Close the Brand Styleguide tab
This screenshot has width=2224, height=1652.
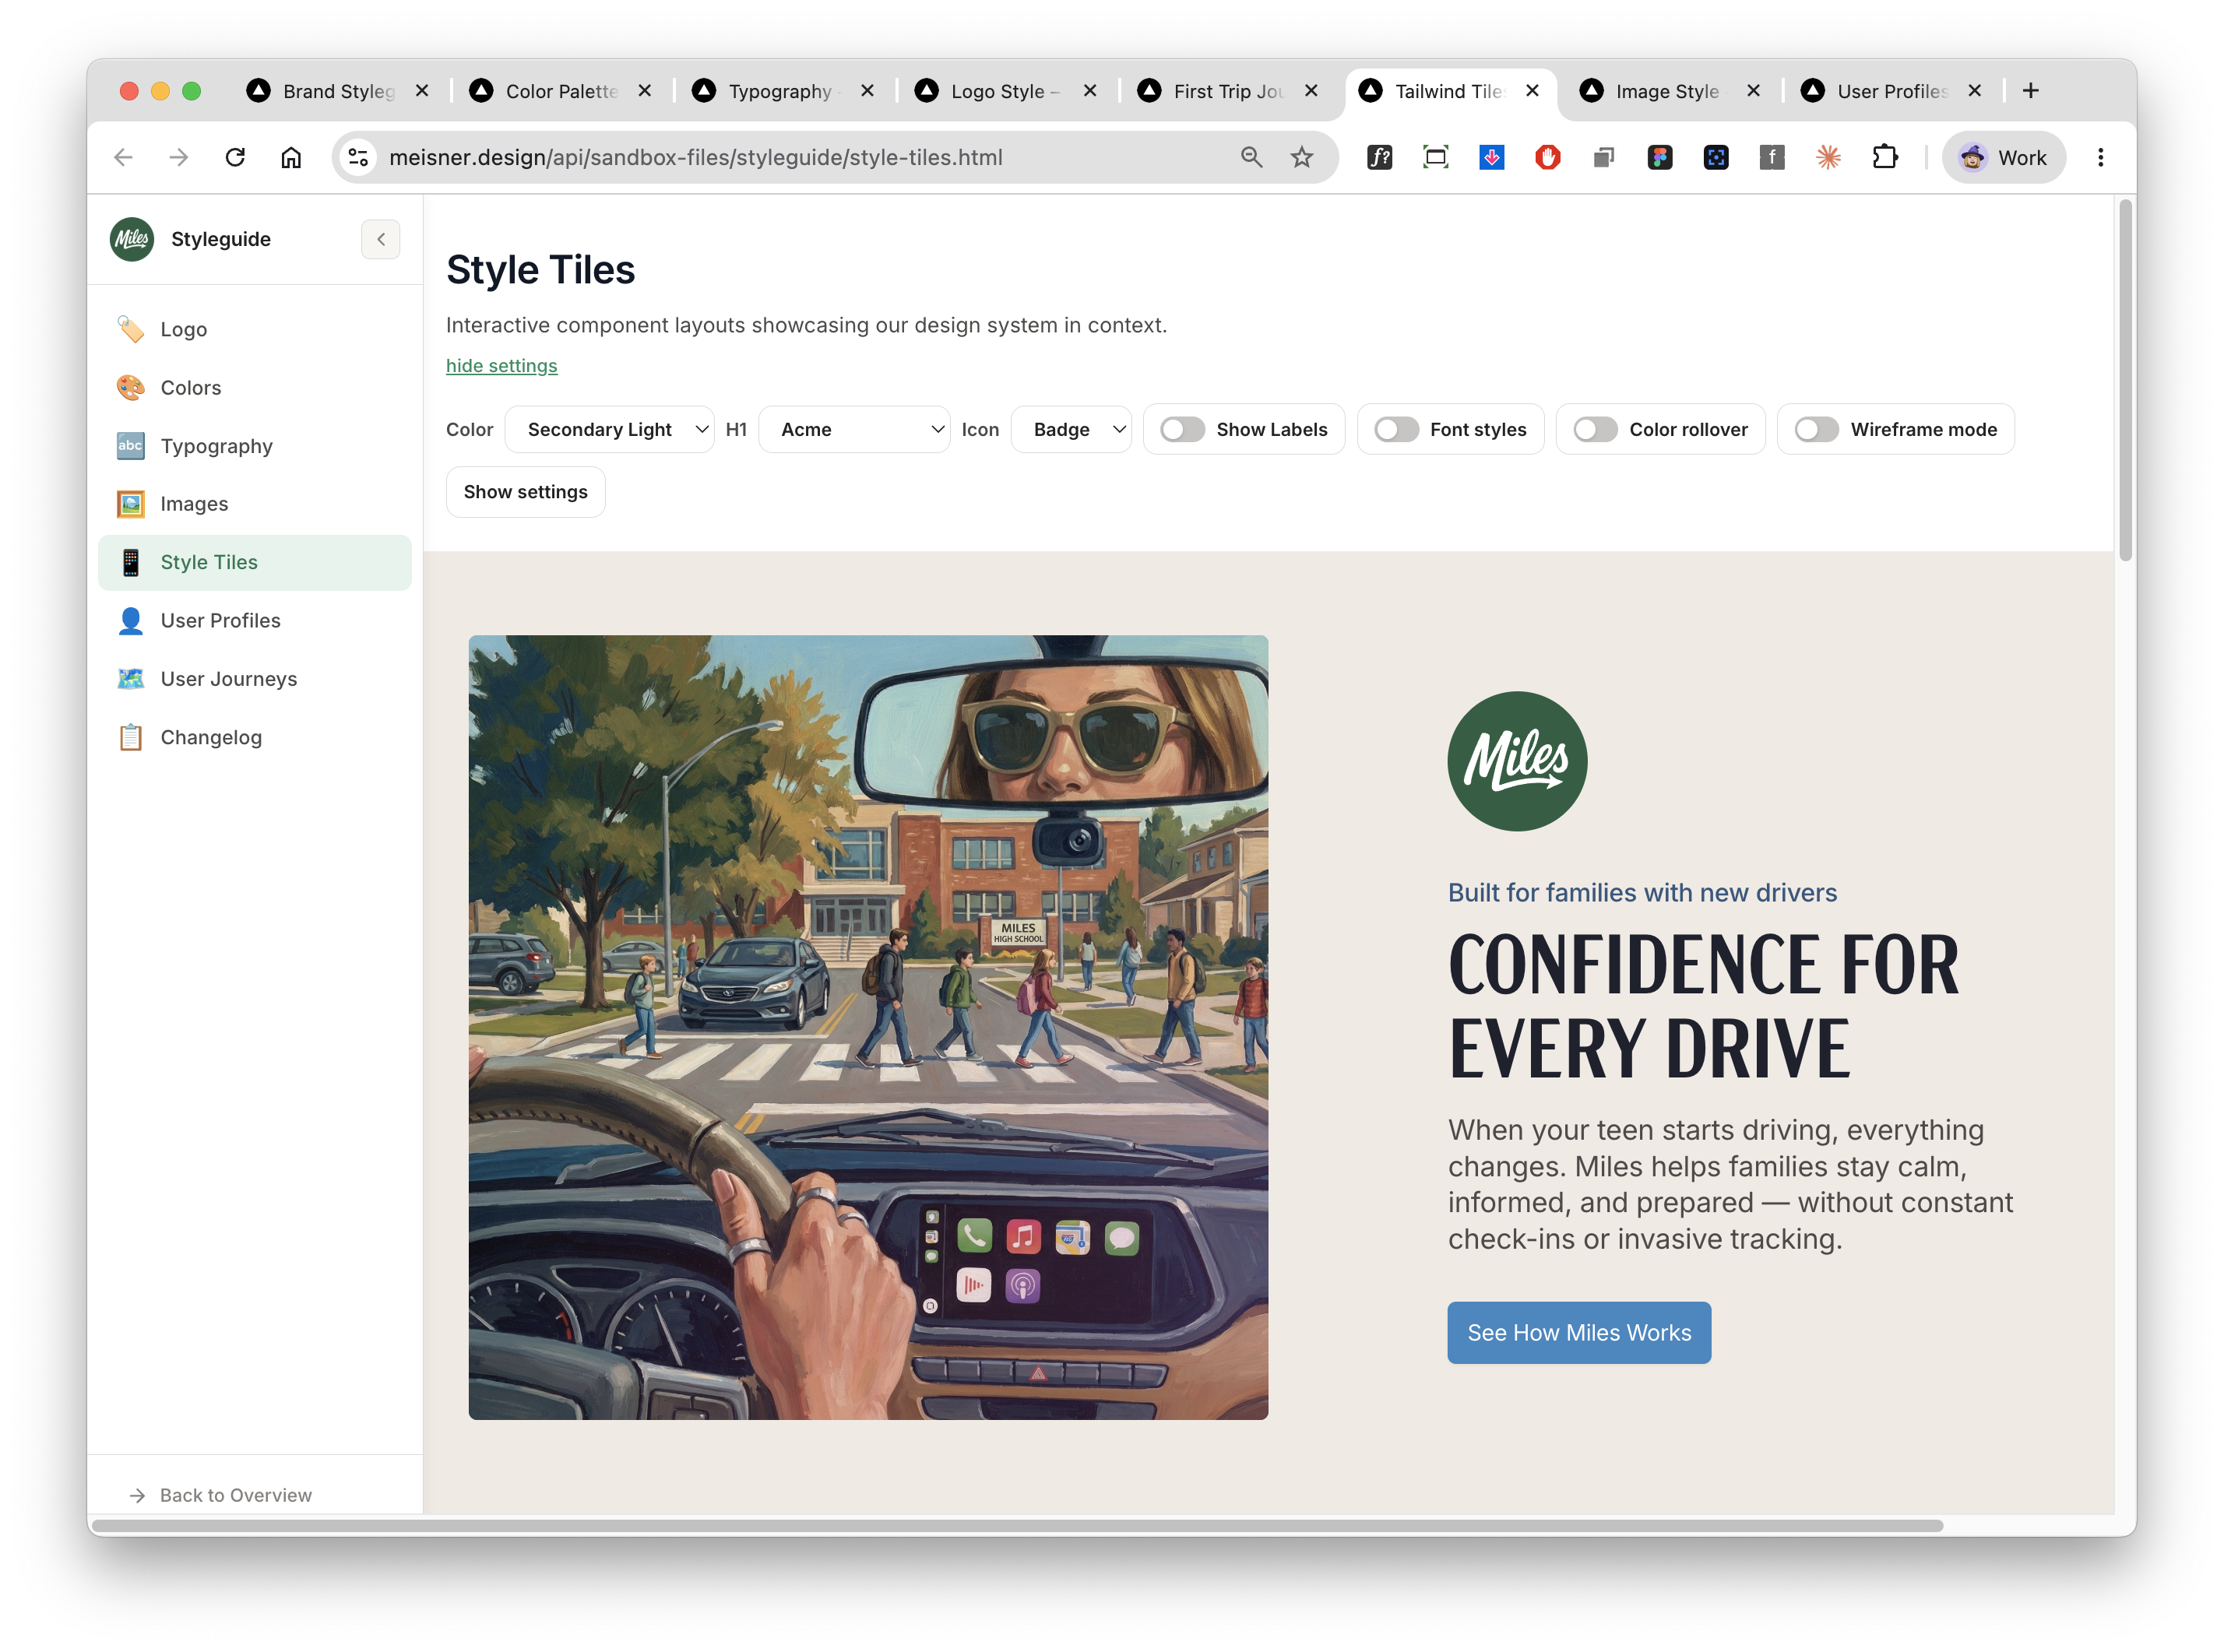tap(422, 91)
